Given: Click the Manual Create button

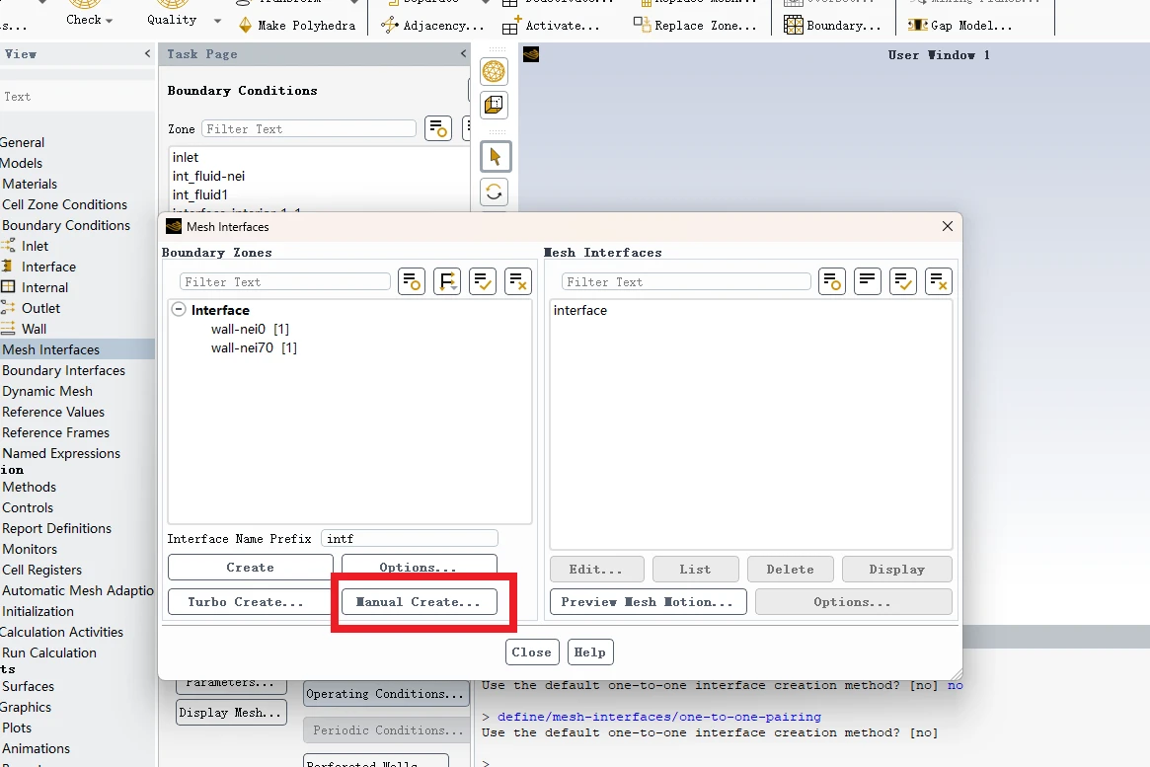Looking at the screenshot, I should click(419, 602).
